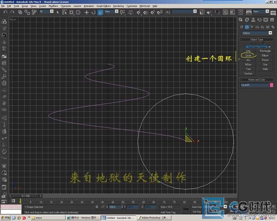
Task: Open Select by Name tool
Action: [x=64, y=12]
